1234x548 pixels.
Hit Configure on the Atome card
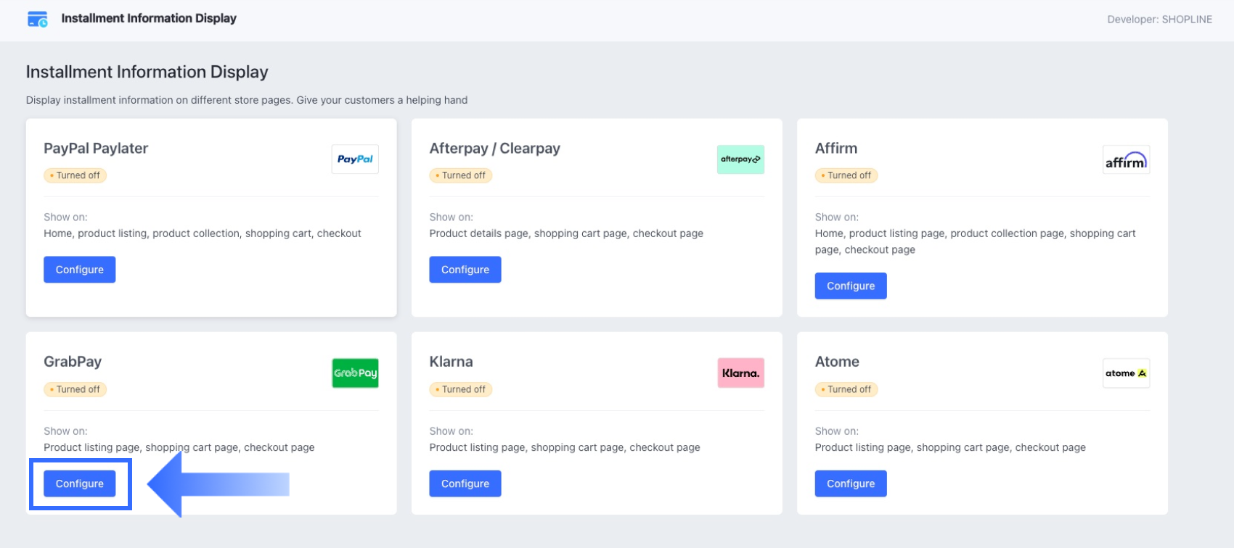pyautogui.click(x=851, y=483)
